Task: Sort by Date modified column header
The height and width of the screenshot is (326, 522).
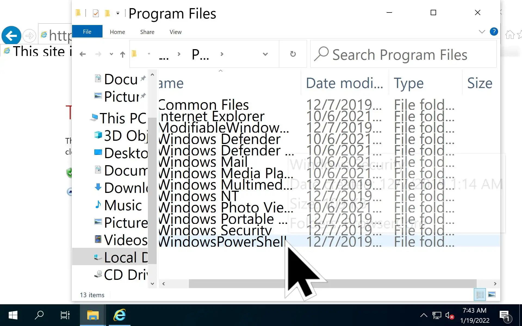Action: coord(344,83)
